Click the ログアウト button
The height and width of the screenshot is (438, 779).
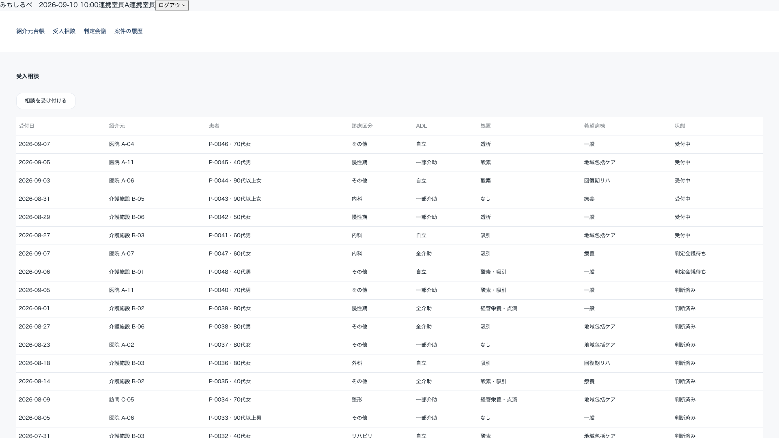click(172, 5)
